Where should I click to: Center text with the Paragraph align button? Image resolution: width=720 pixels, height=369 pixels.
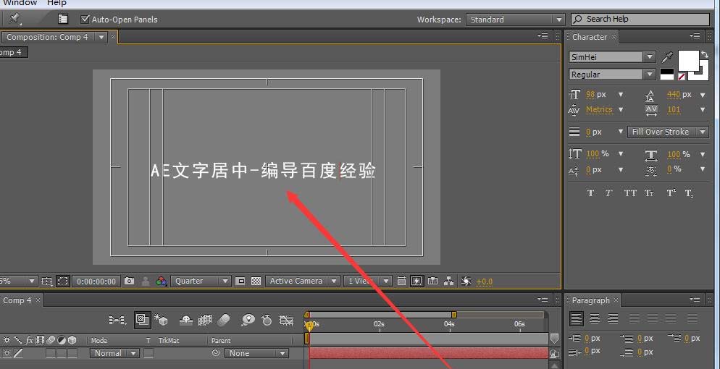click(595, 319)
